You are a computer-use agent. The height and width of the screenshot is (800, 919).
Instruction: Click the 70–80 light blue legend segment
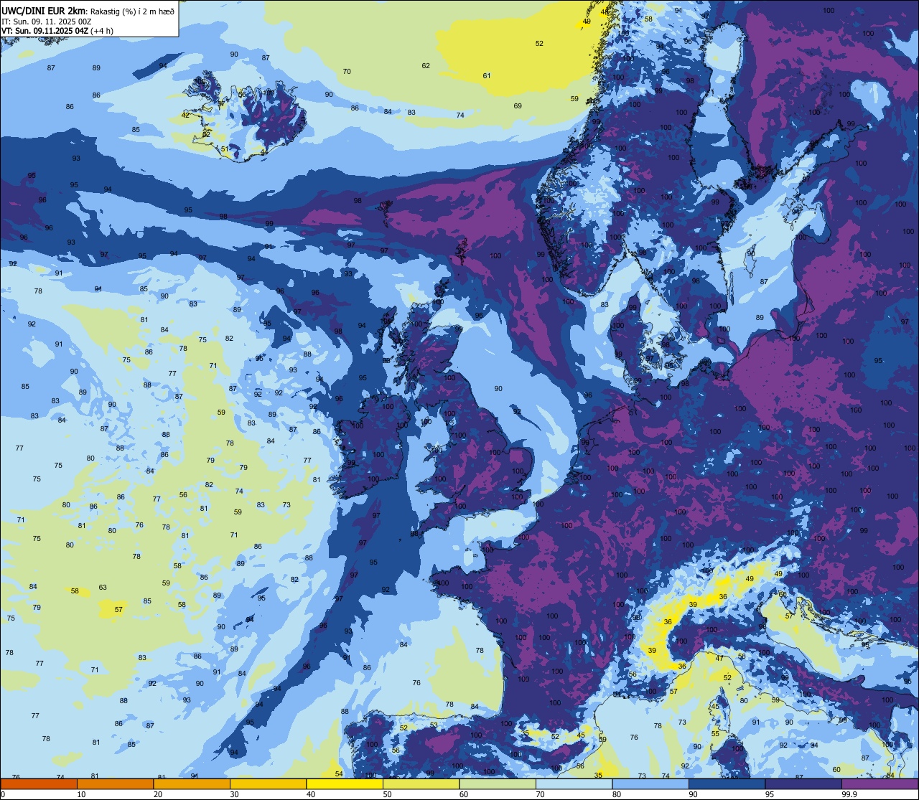(574, 784)
